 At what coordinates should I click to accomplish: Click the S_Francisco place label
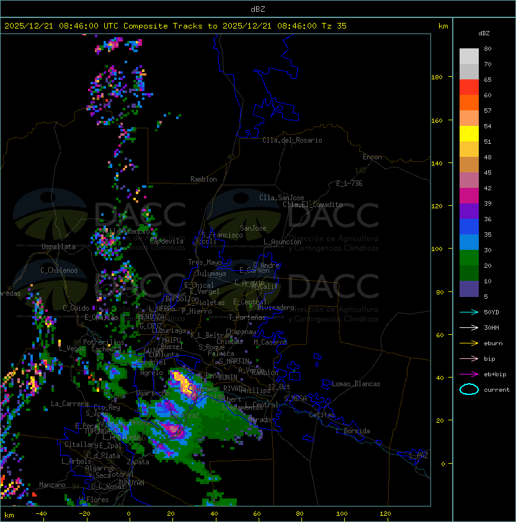pos(222,235)
